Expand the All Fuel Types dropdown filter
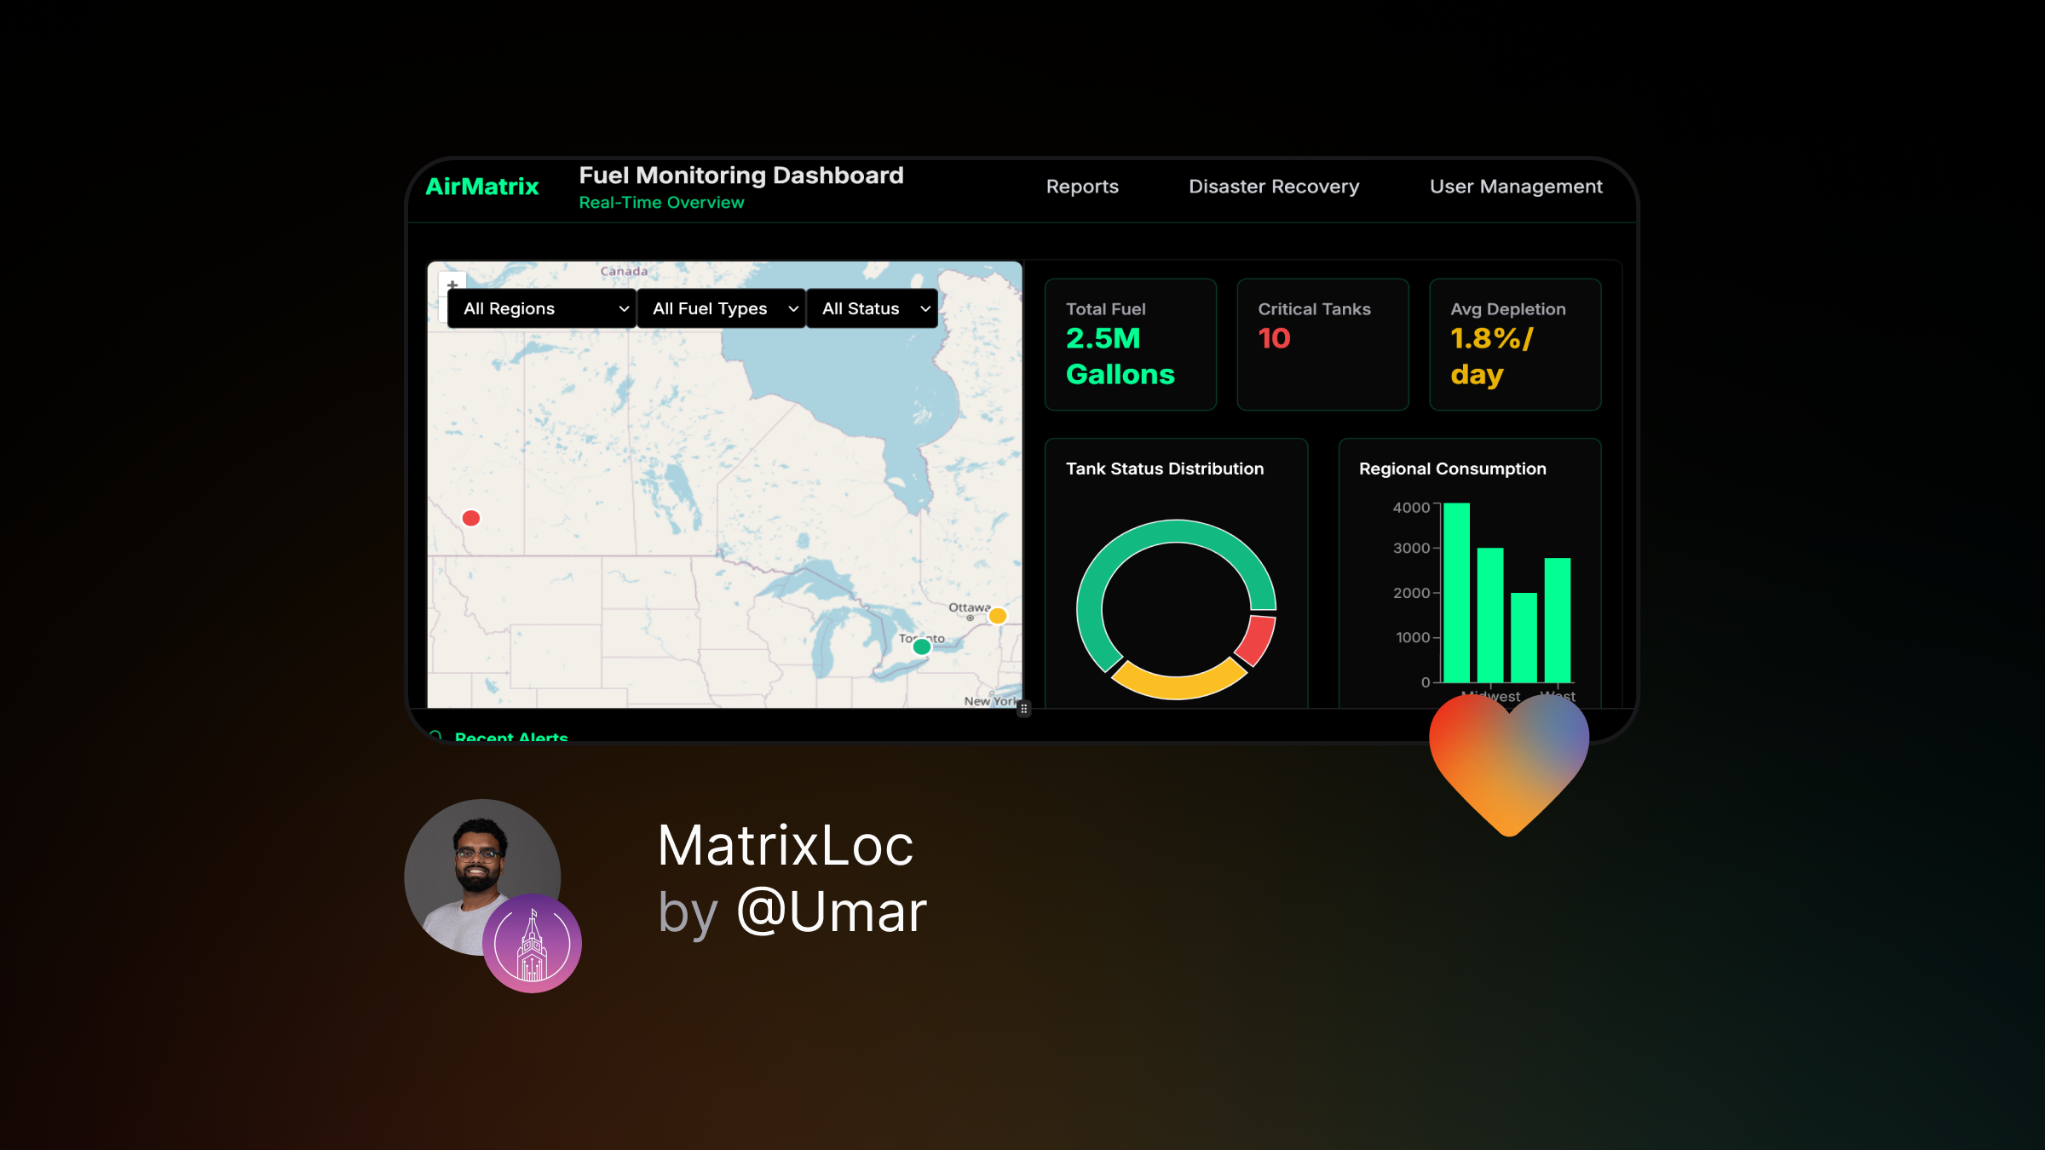This screenshot has height=1150, width=2045. pos(719,308)
